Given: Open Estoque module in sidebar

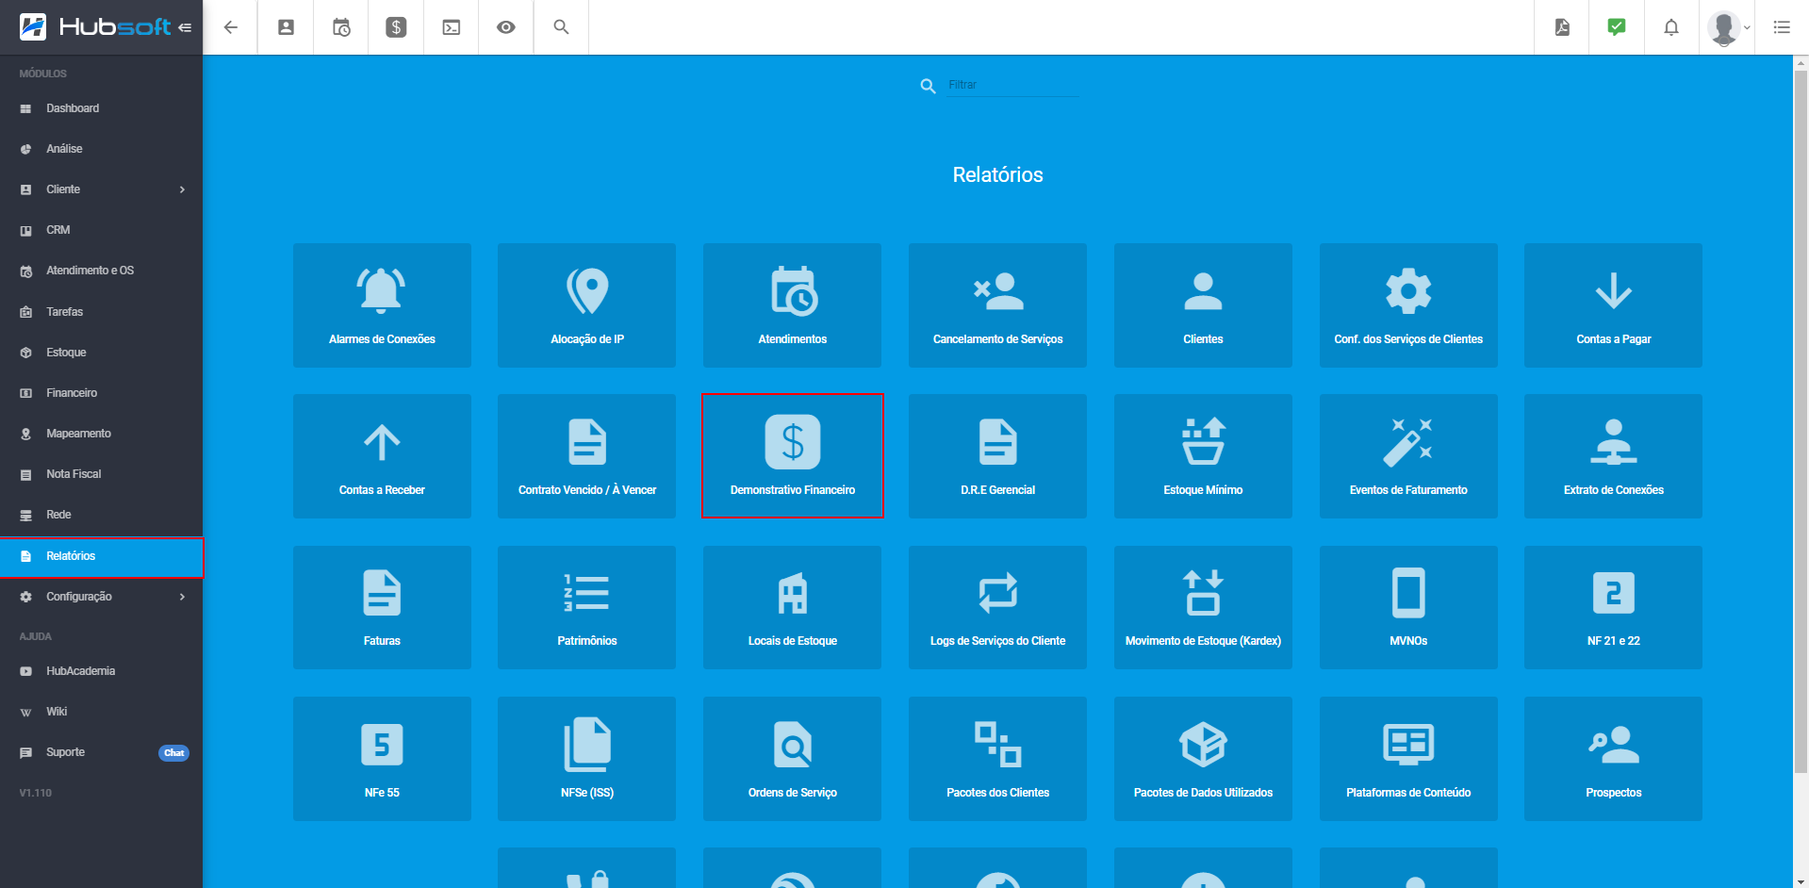Looking at the screenshot, I should (x=101, y=353).
